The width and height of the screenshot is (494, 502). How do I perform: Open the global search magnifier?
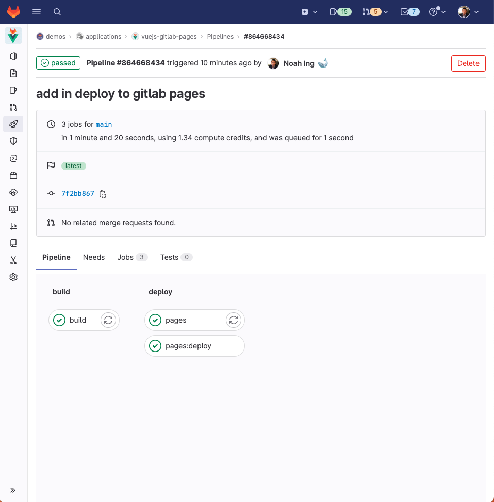pos(57,11)
